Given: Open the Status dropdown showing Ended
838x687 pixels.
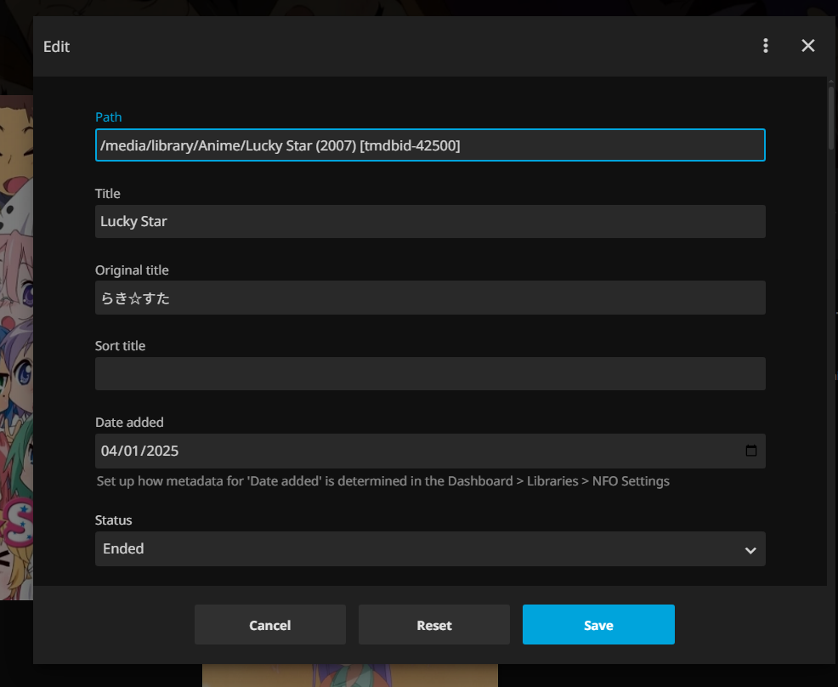Looking at the screenshot, I should tap(429, 549).
